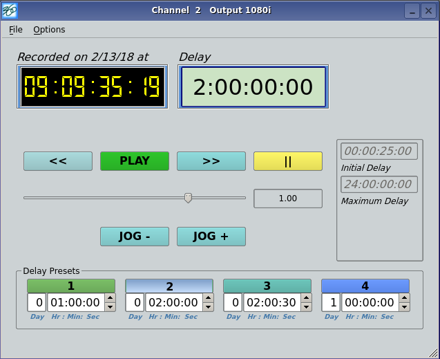Select delay preset 1
The image size is (440, 359).
tap(70, 286)
